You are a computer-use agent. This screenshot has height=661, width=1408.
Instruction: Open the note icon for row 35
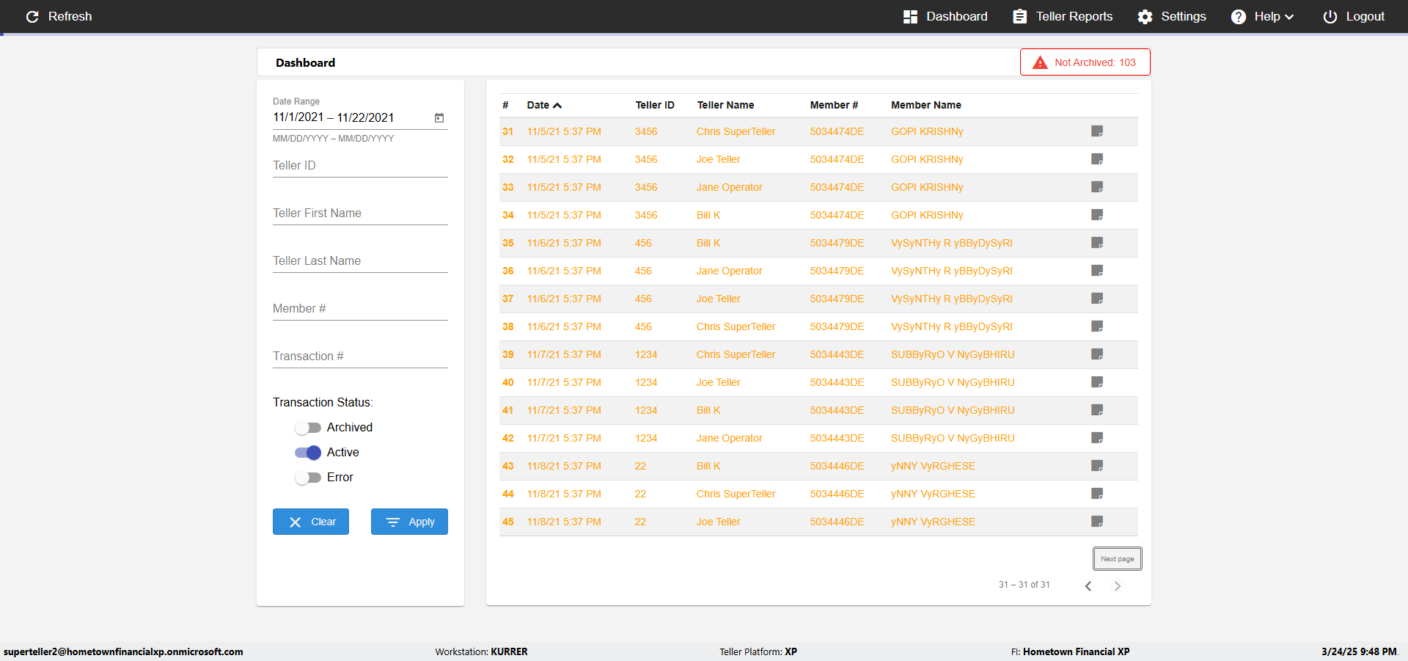(x=1097, y=243)
